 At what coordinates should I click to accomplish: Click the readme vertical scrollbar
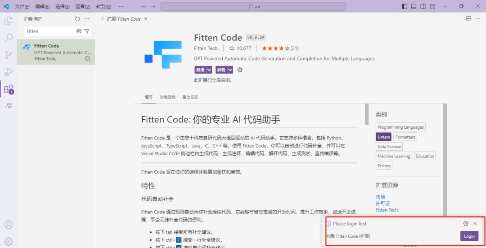point(367,114)
